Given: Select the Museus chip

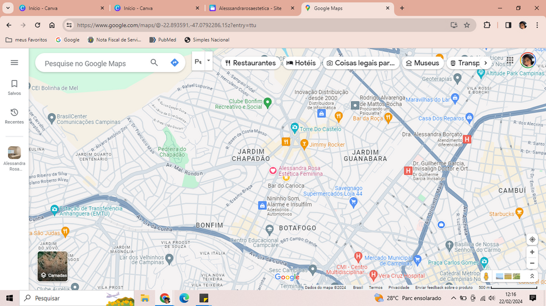Looking at the screenshot, I should pos(422,63).
